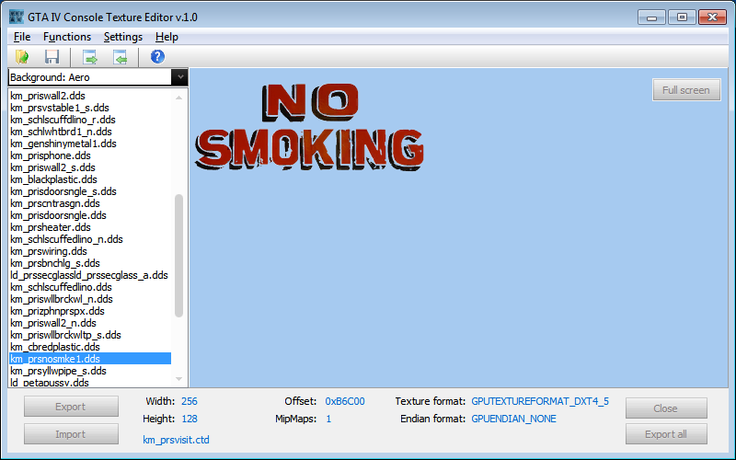Click the application icon in the title bar
This screenshot has height=460, width=736.
point(17,17)
